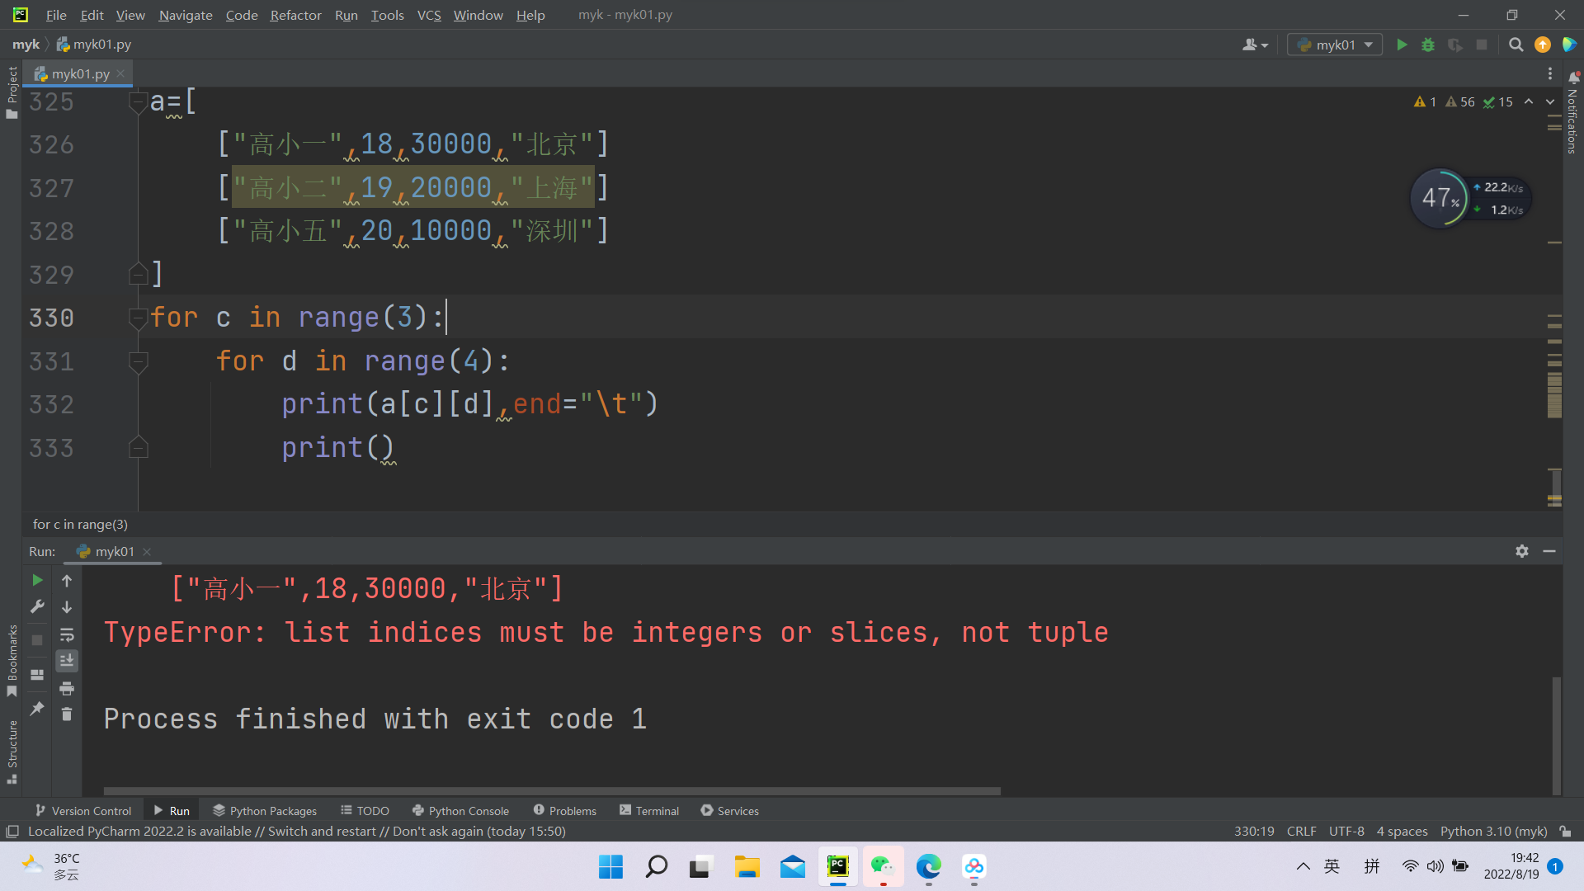1584x891 pixels.
Task: Open WeChat from the taskbar
Action: click(x=883, y=866)
